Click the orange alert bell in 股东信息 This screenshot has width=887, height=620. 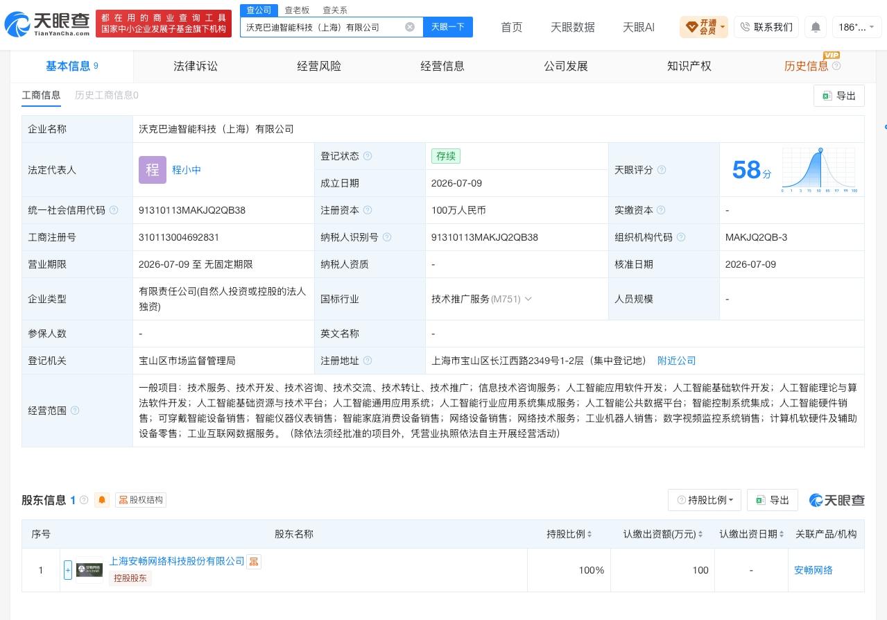[x=102, y=500]
